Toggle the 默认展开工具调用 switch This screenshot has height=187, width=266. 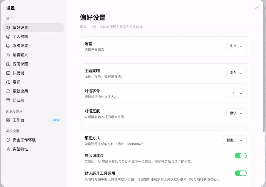pyautogui.click(x=240, y=173)
